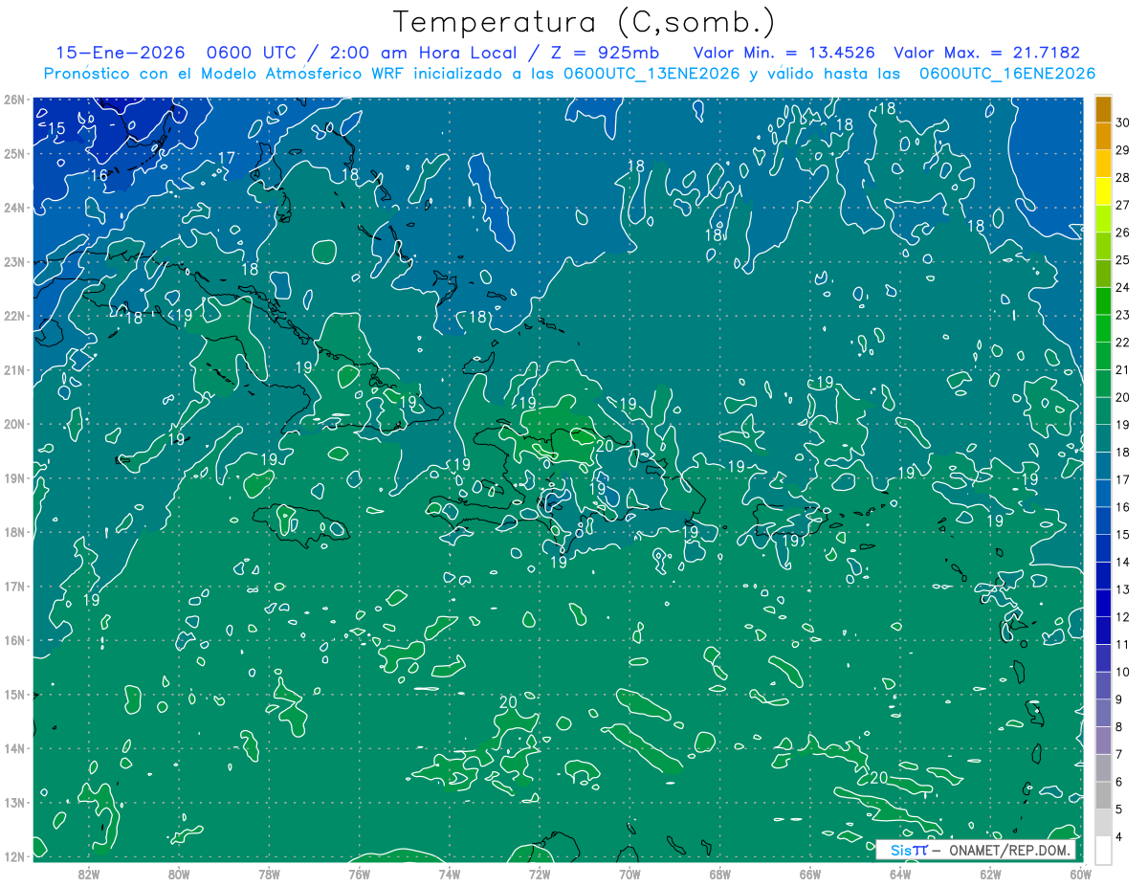Click the color scale label '29'
1148x887 pixels.
point(1123,150)
